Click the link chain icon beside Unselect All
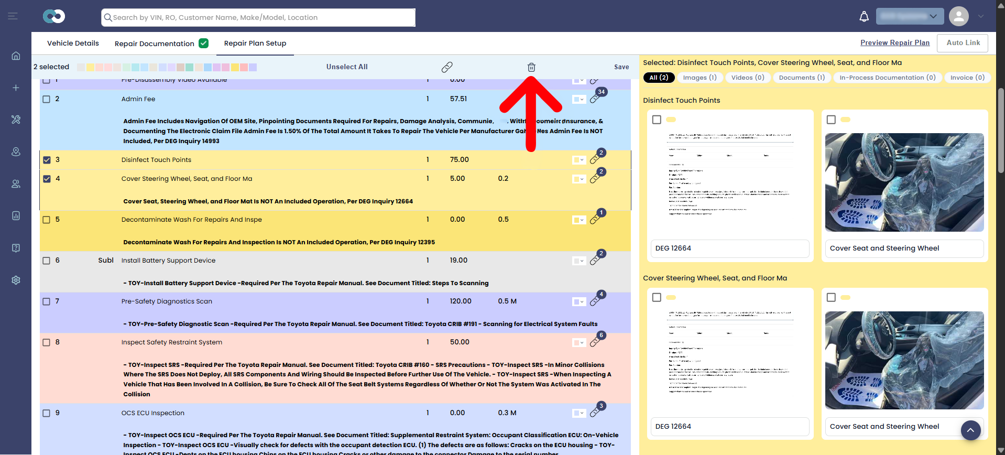The image size is (1005, 455). pos(447,67)
